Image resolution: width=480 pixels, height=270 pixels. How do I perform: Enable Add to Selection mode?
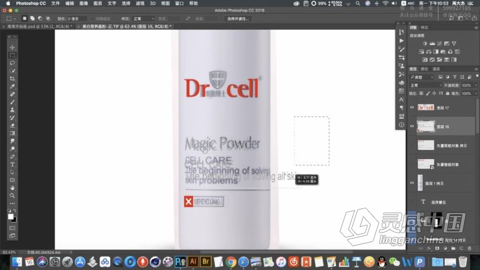32,18
